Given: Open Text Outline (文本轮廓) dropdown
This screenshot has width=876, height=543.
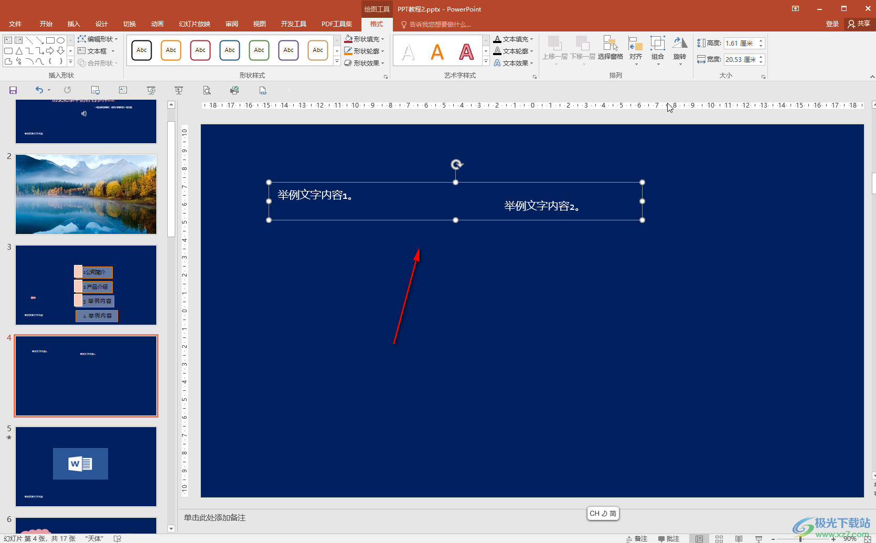Looking at the screenshot, I should [513, 51].
